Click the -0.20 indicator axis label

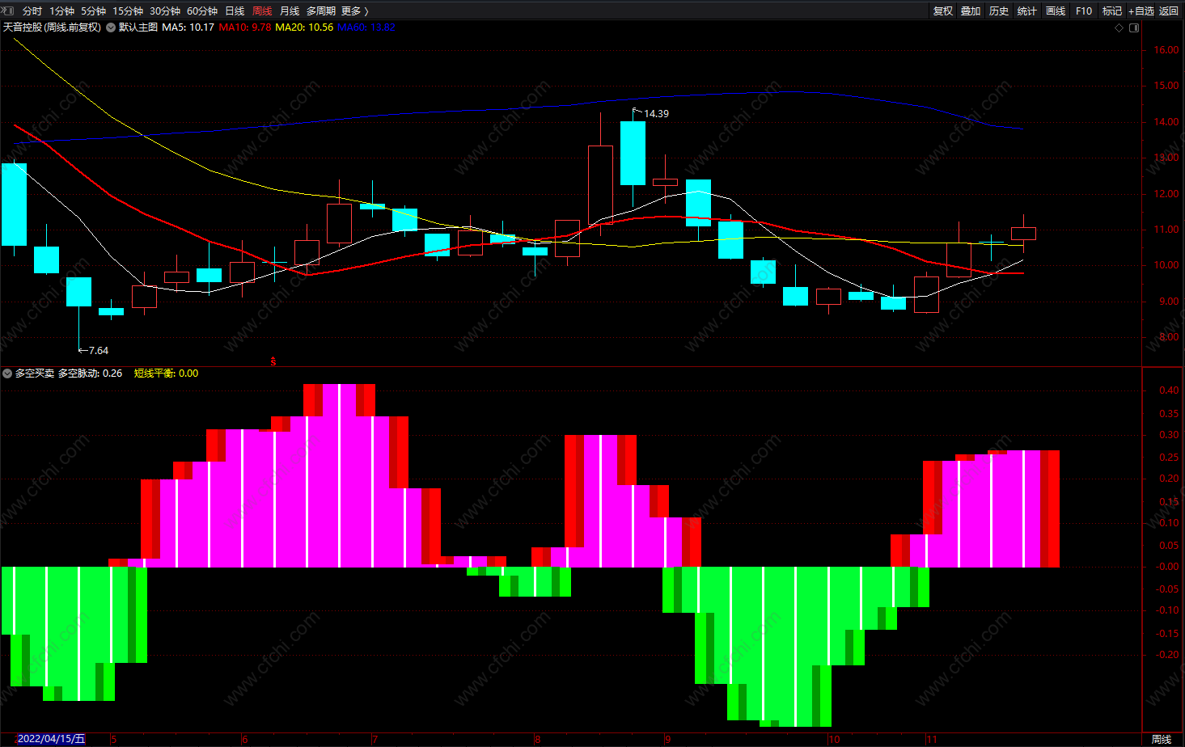click(x=1167, y=655)
